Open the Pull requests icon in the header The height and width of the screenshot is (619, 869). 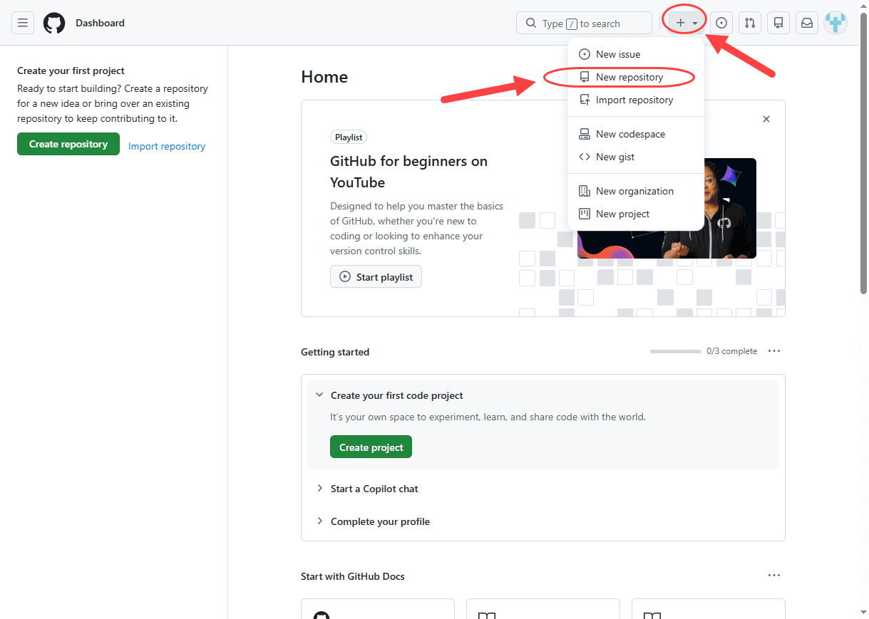[750, 23]
